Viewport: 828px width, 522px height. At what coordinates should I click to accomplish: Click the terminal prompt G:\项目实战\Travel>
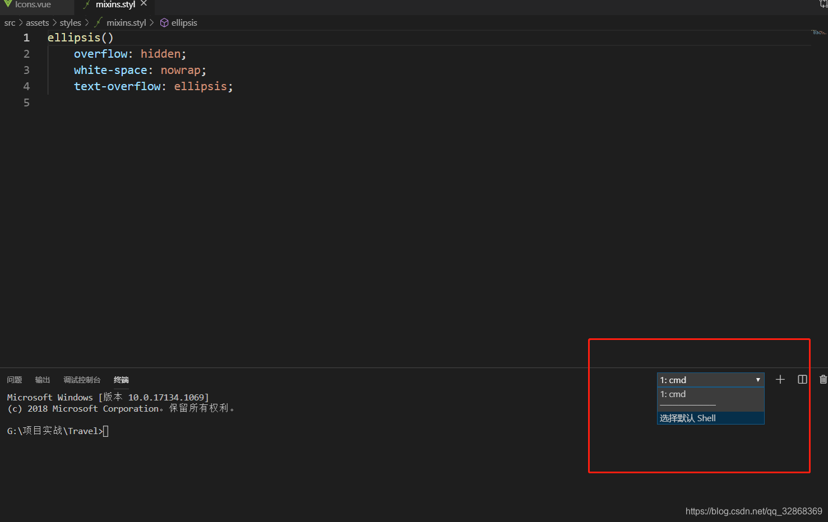click(55, 431)
